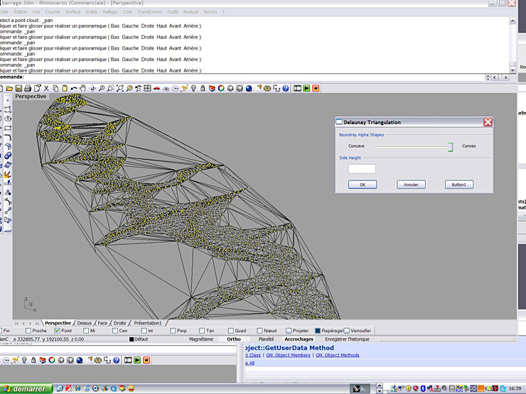Screen dimensions: 526x394
Task: Click the Side Height input field
Action: tap(362, 169)
